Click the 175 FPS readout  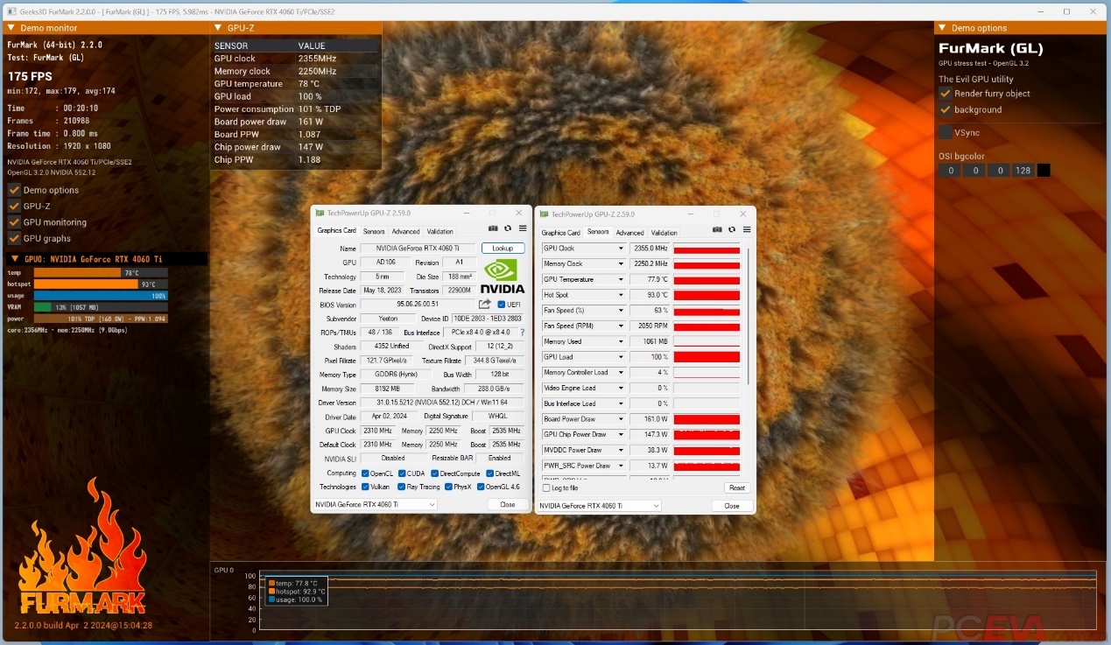(30, 76)
